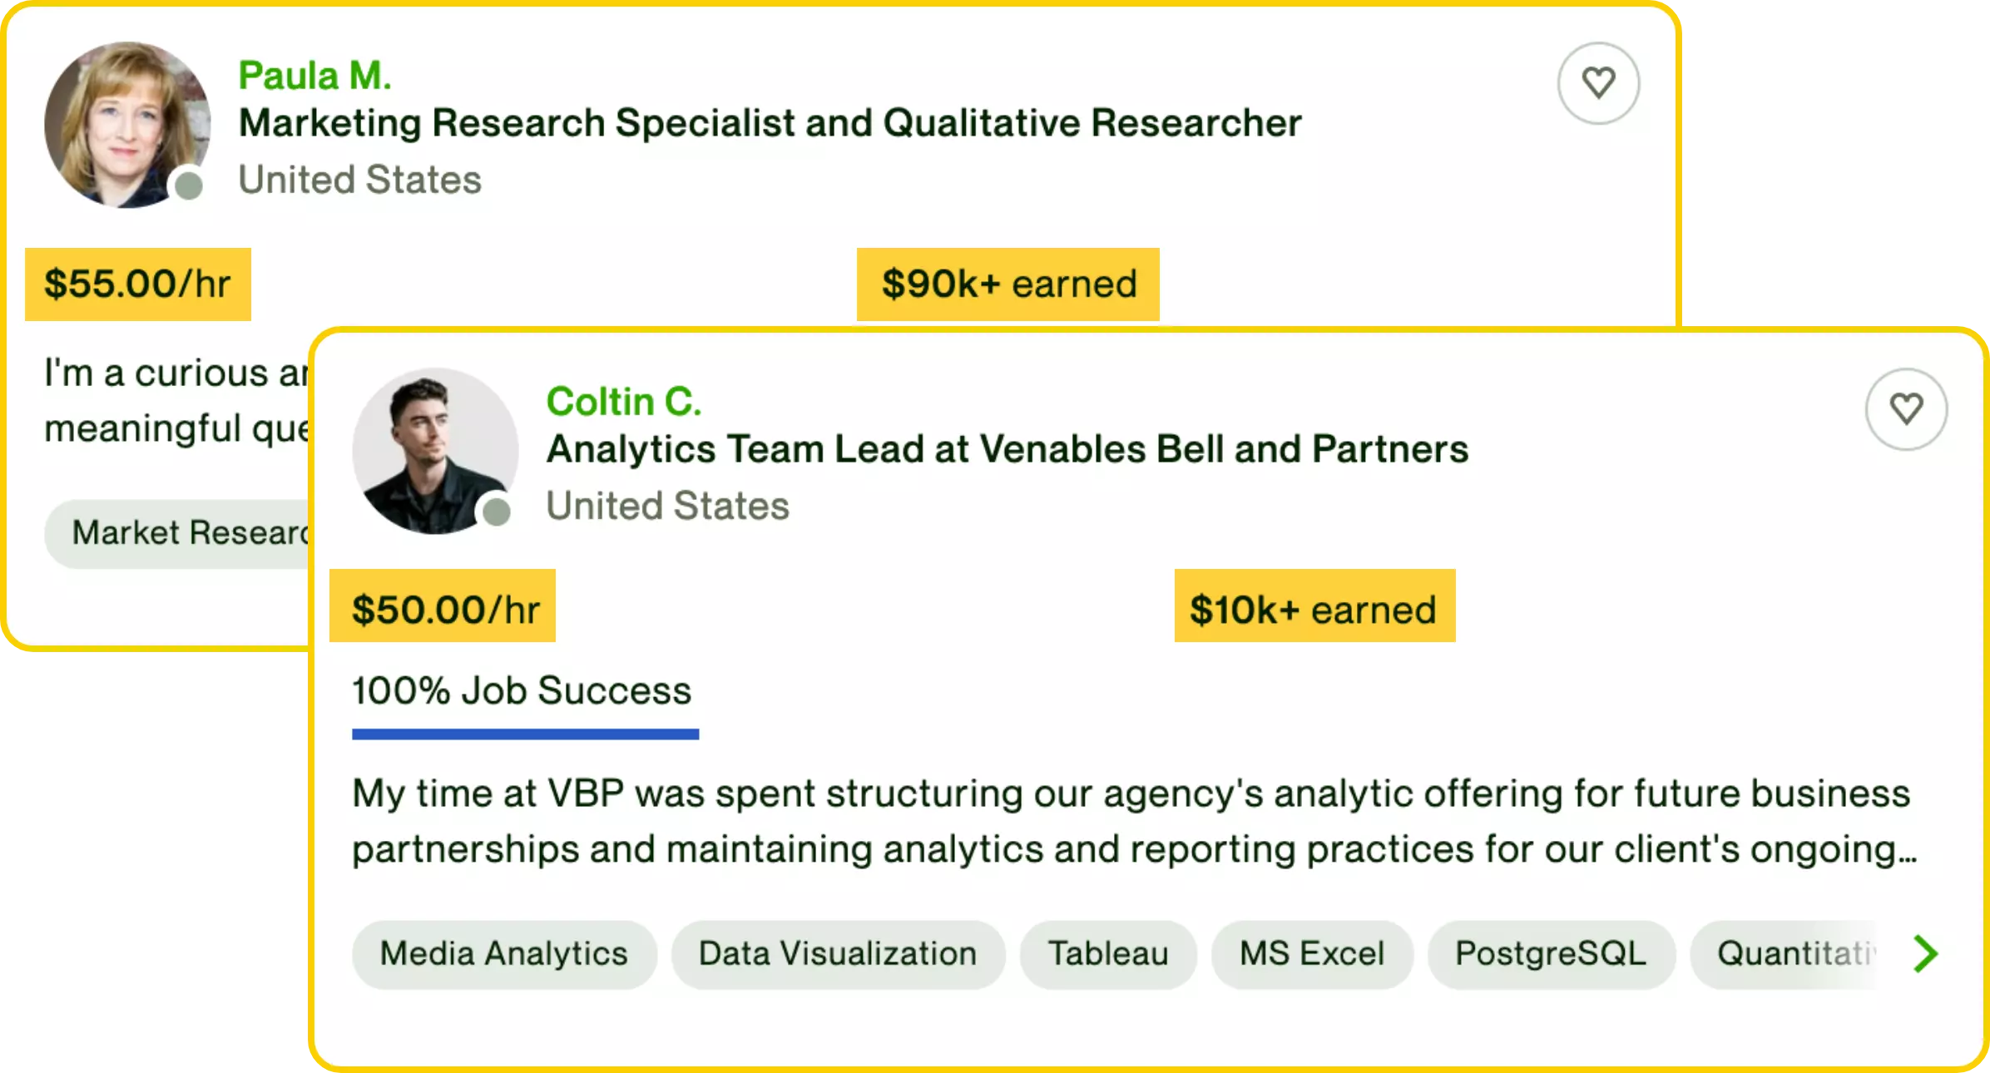Click the 100% Job Success progress bar
1990x1073 pixels.
(525, 734)
